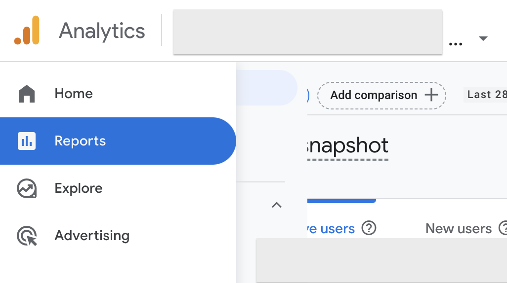Click the property selector field in header
The image size is (507, 283).
coord(307,32)
